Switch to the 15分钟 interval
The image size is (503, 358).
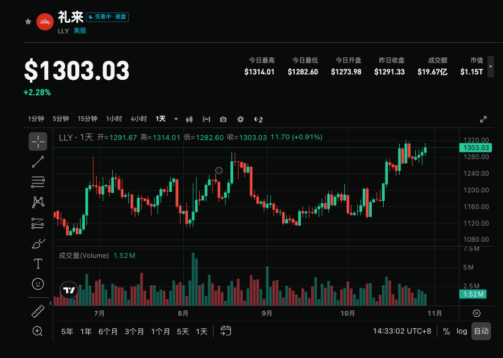point(87,119)
